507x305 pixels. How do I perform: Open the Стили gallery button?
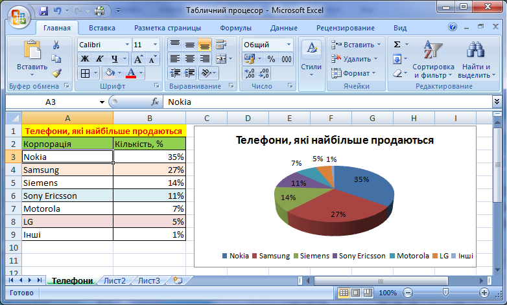tap(311, 60)
